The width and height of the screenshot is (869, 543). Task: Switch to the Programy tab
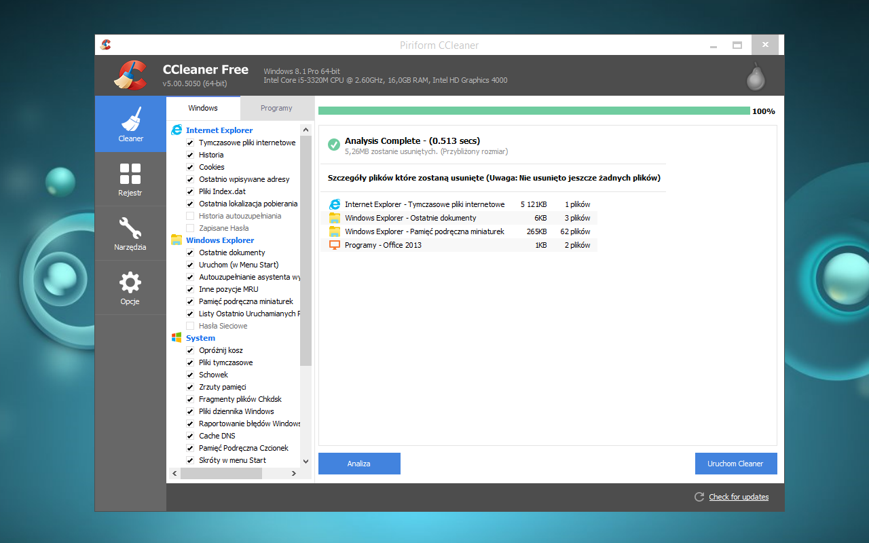[277, 107]
